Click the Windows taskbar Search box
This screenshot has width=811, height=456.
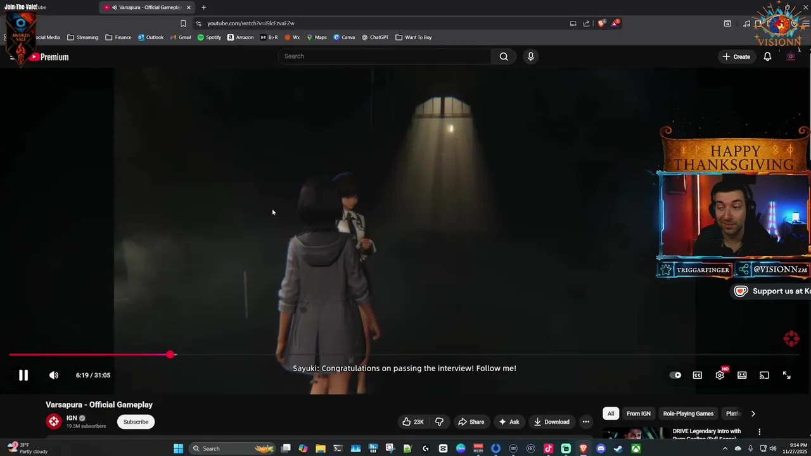[233, 448]
